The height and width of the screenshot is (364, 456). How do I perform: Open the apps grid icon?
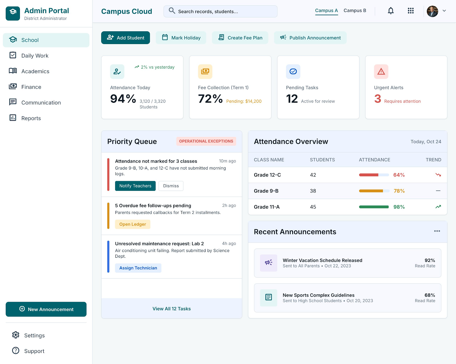click(x=411, y=11)
